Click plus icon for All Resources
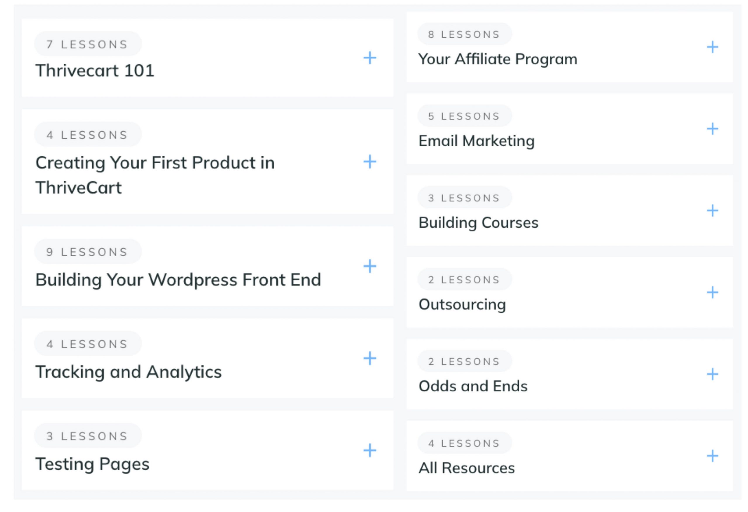Image resolution: width=748 pixels, height=512 pixels. (x=712, y=456)
